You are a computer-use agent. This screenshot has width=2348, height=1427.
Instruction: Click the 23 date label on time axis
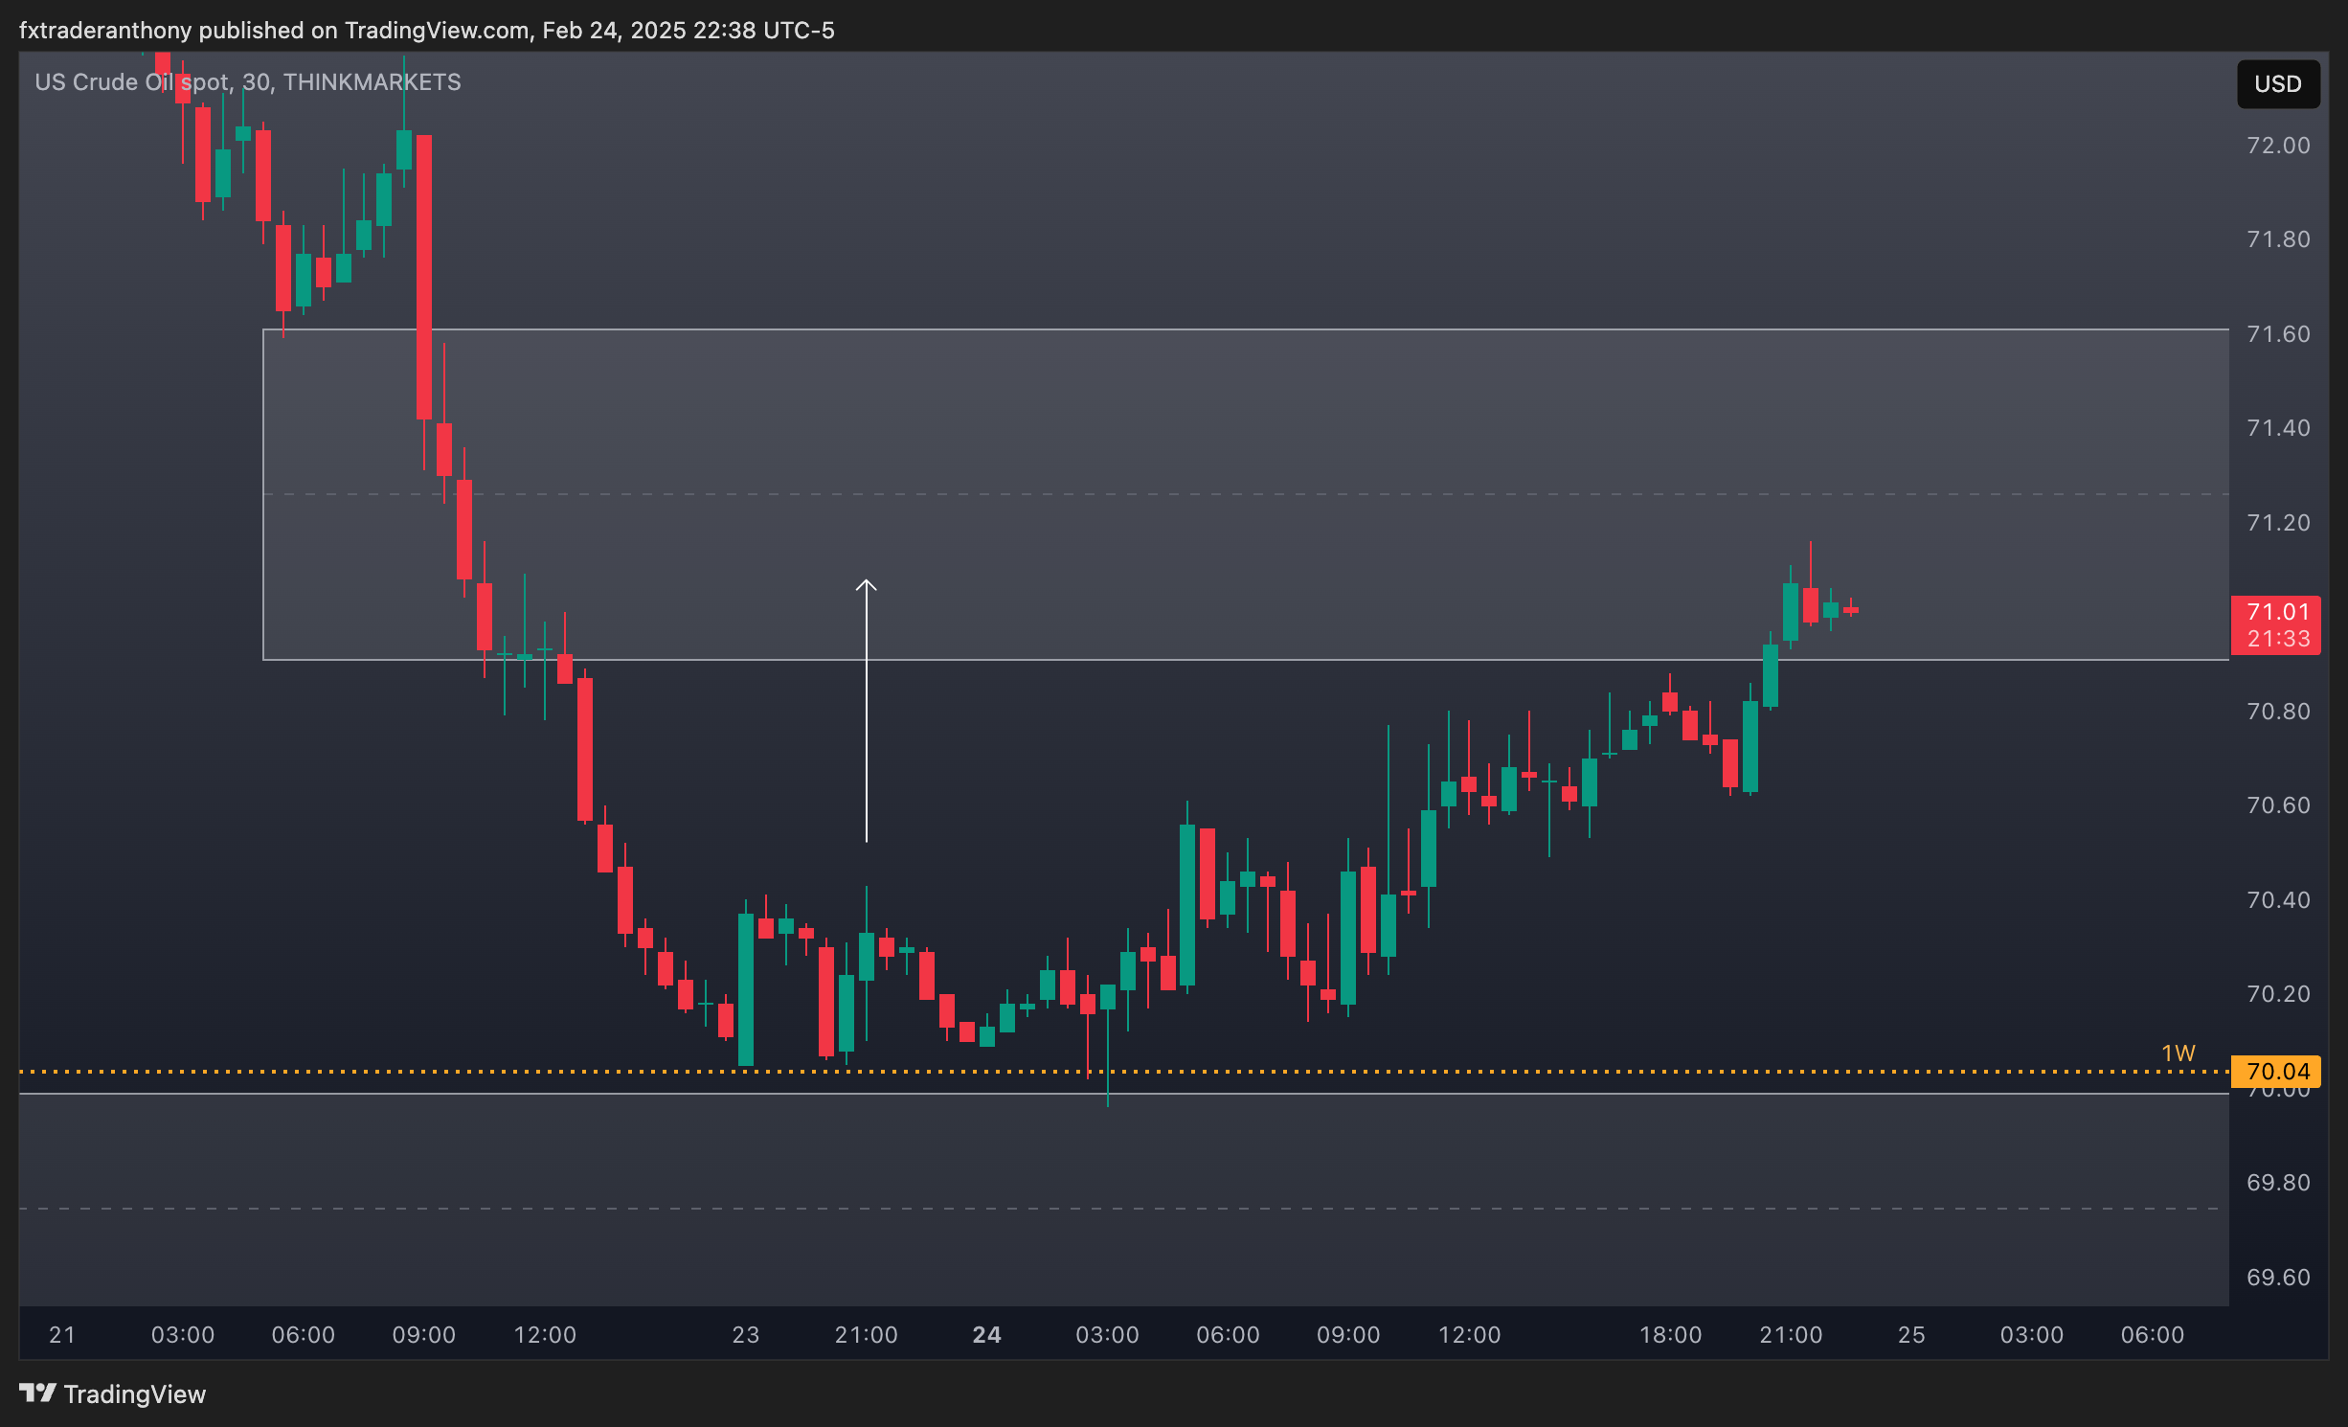click(746, 1335)
